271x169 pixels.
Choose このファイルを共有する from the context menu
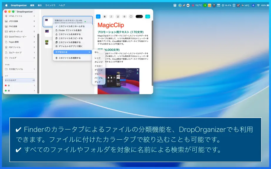[73, 34]
